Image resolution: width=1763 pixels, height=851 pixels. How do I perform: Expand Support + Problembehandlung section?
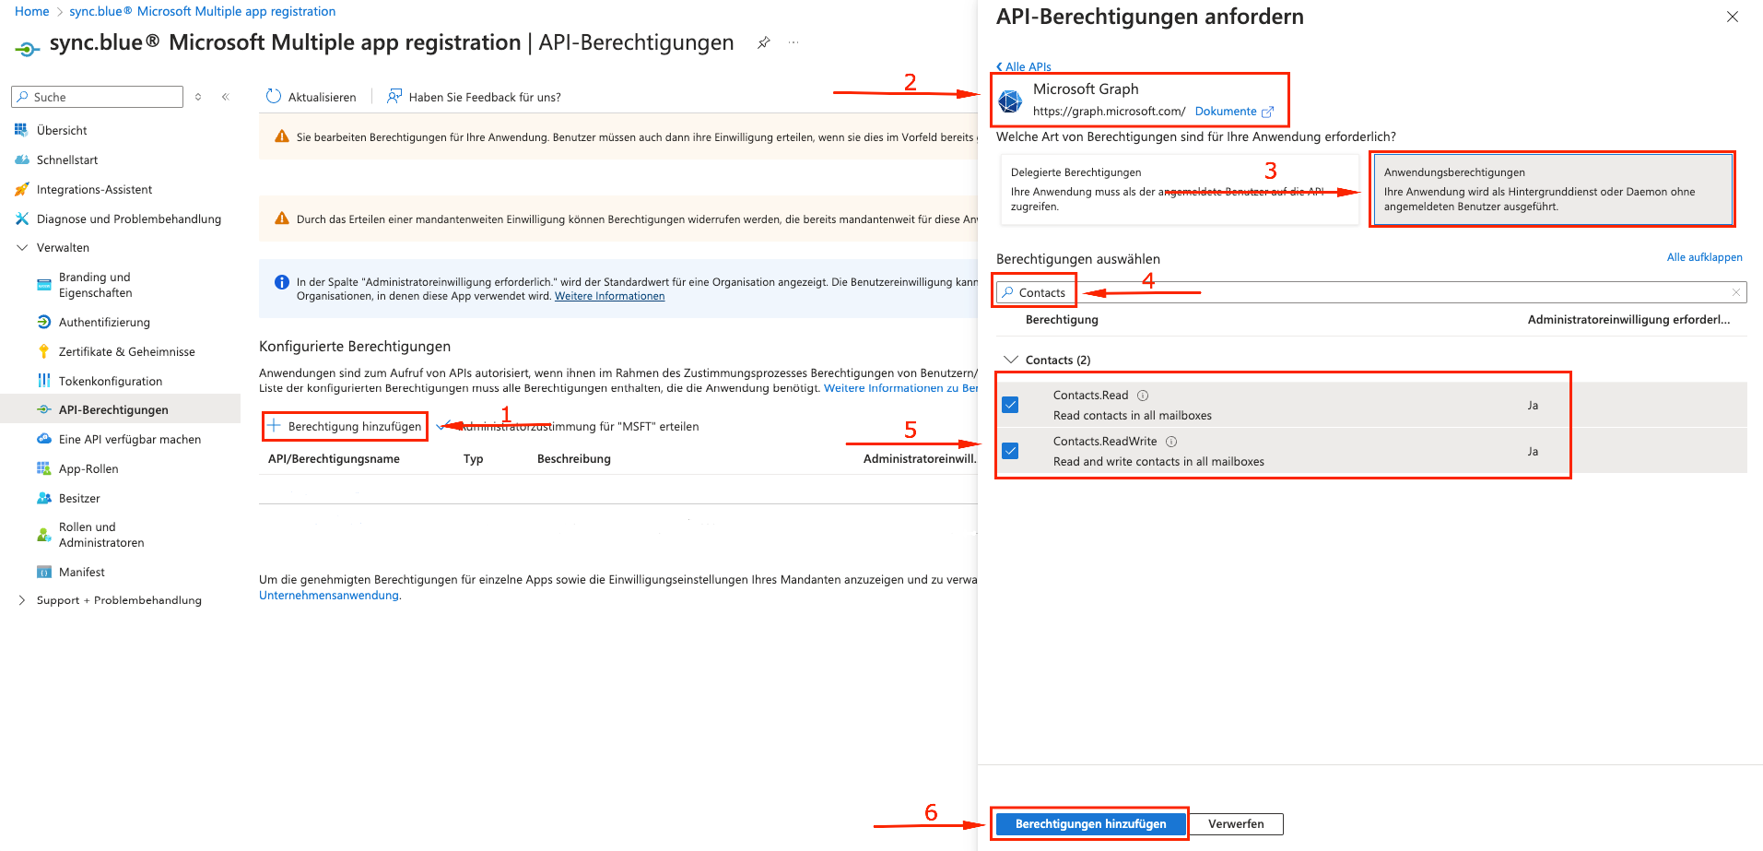coord(22,600)
